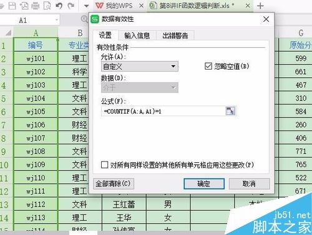Click the Print icon in the toolbar
Viewport: 312px width, 235px height.
point(36,6)
